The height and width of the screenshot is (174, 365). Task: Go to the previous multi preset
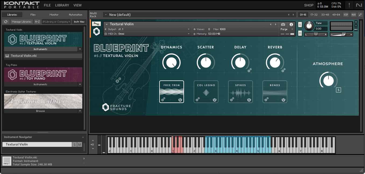[289, 15]
